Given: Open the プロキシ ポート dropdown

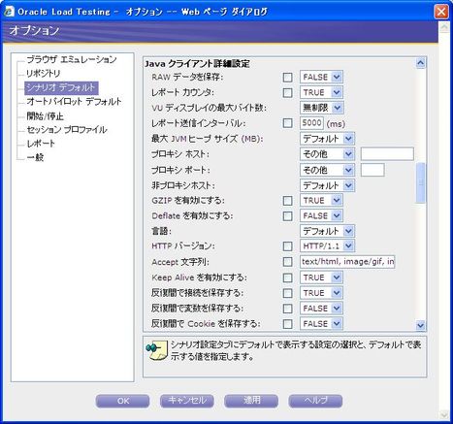Looking at the screenshot, I should 327,170.
